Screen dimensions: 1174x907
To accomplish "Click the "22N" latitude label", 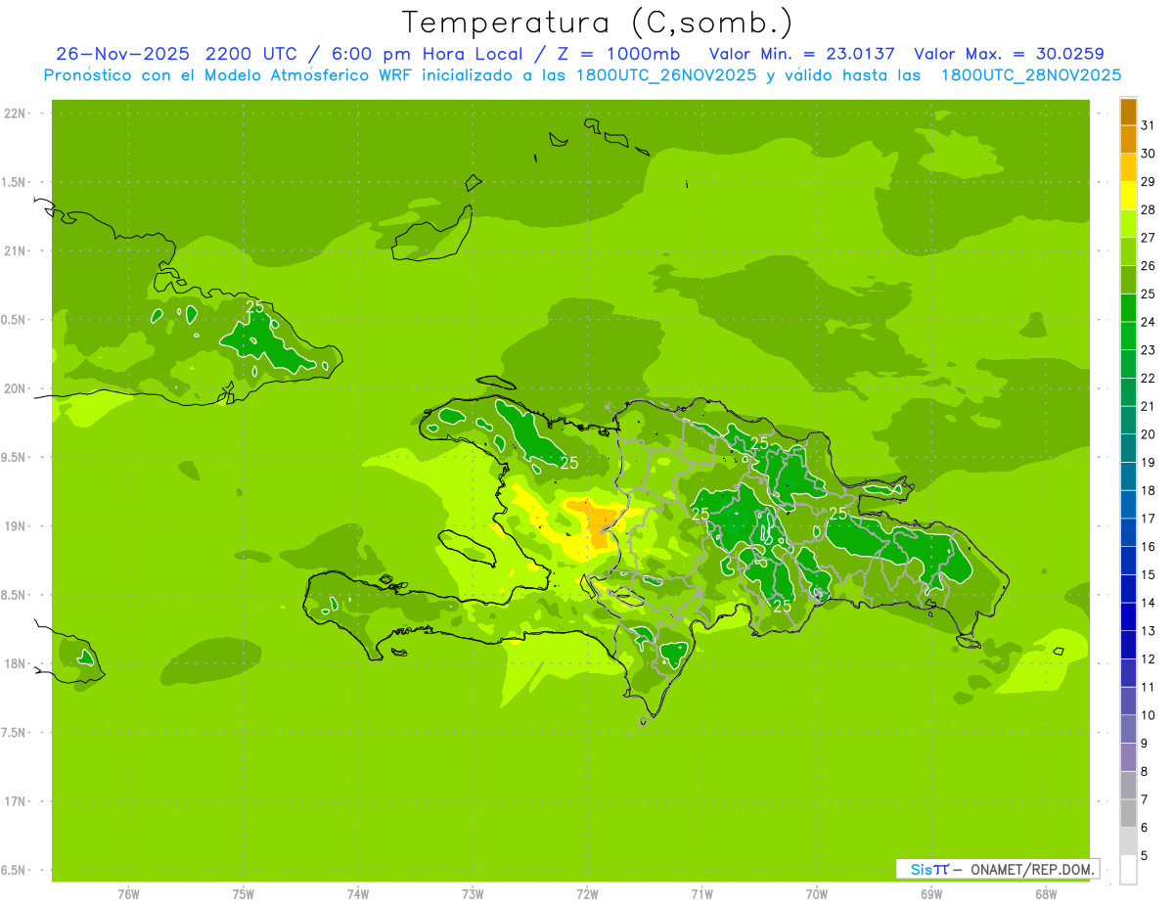I will pyautogui.click(x=15, y=113).
